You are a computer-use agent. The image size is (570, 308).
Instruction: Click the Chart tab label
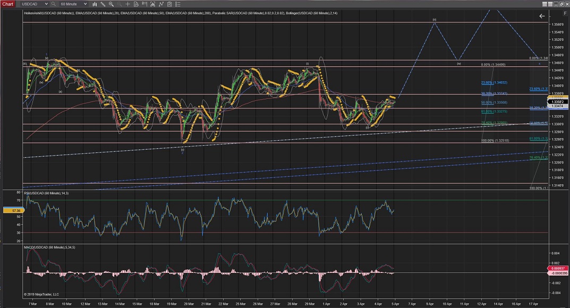click(x=7, y=4)
